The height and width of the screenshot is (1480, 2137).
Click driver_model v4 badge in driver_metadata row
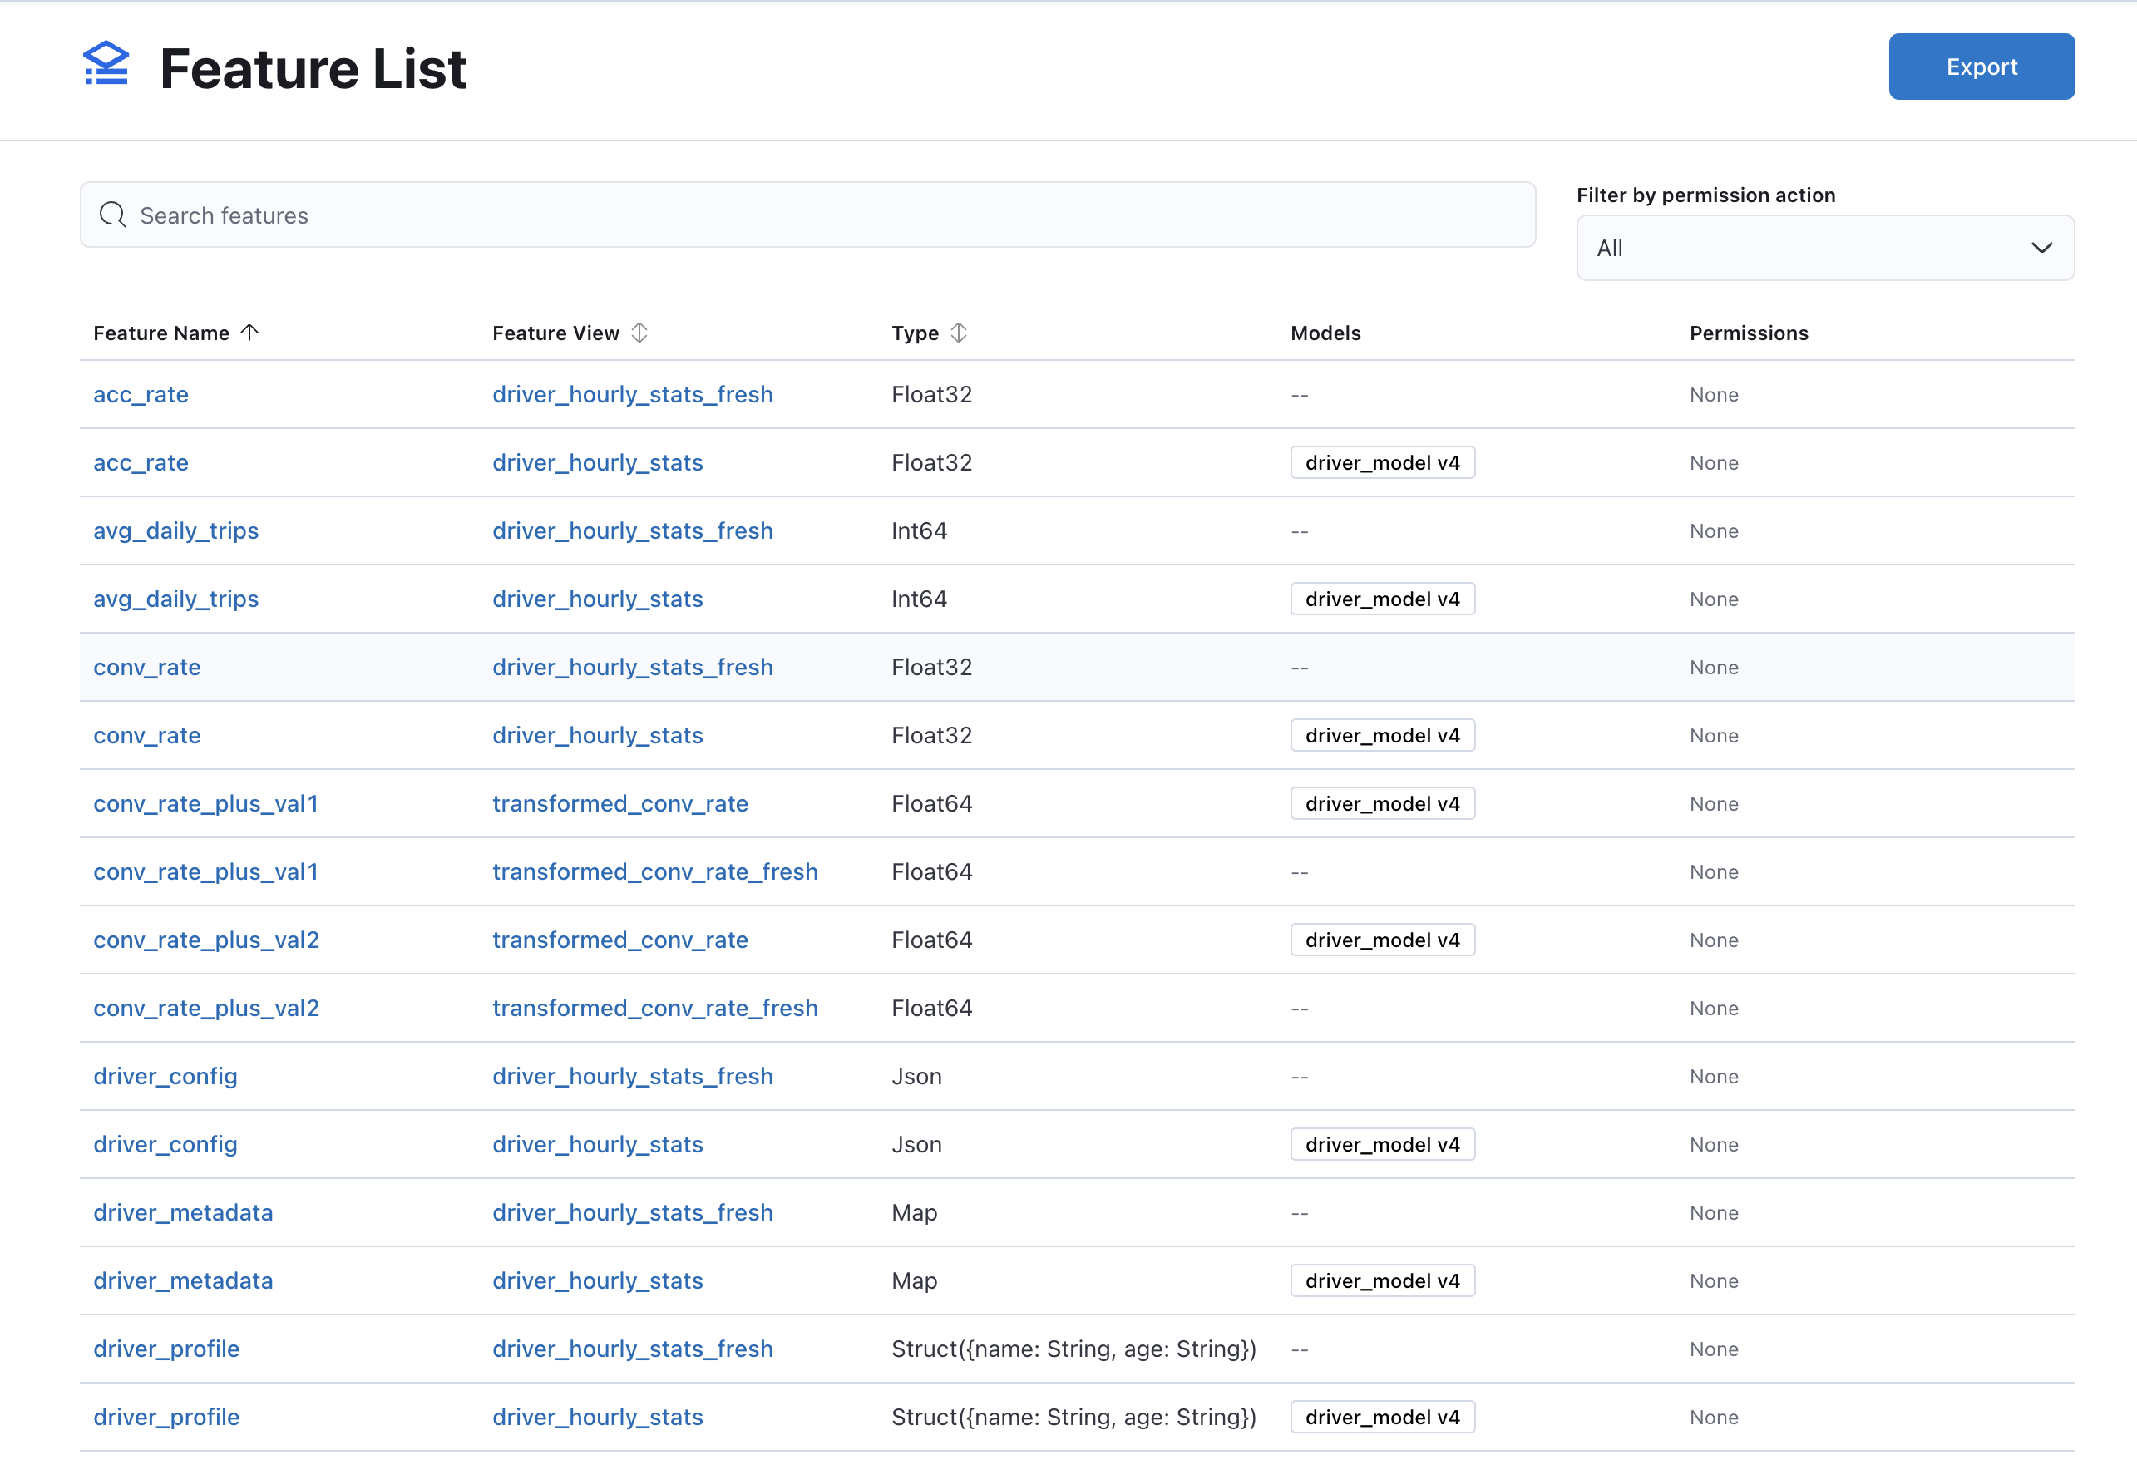coord(1382,1280)
